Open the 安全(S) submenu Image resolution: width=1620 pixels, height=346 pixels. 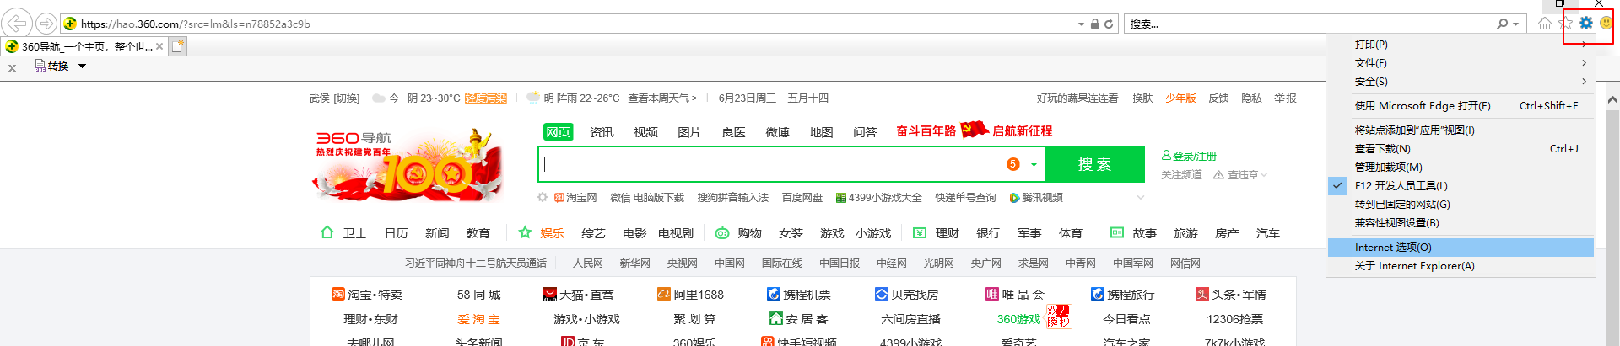[x=1461, y=82]
